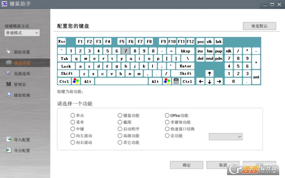Click the bksp backspace key
The height and width of the screenshot is (178, 285).
coord(185,51)
